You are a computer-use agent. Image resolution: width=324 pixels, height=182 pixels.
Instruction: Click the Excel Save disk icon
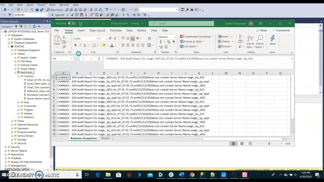(80, 24)
